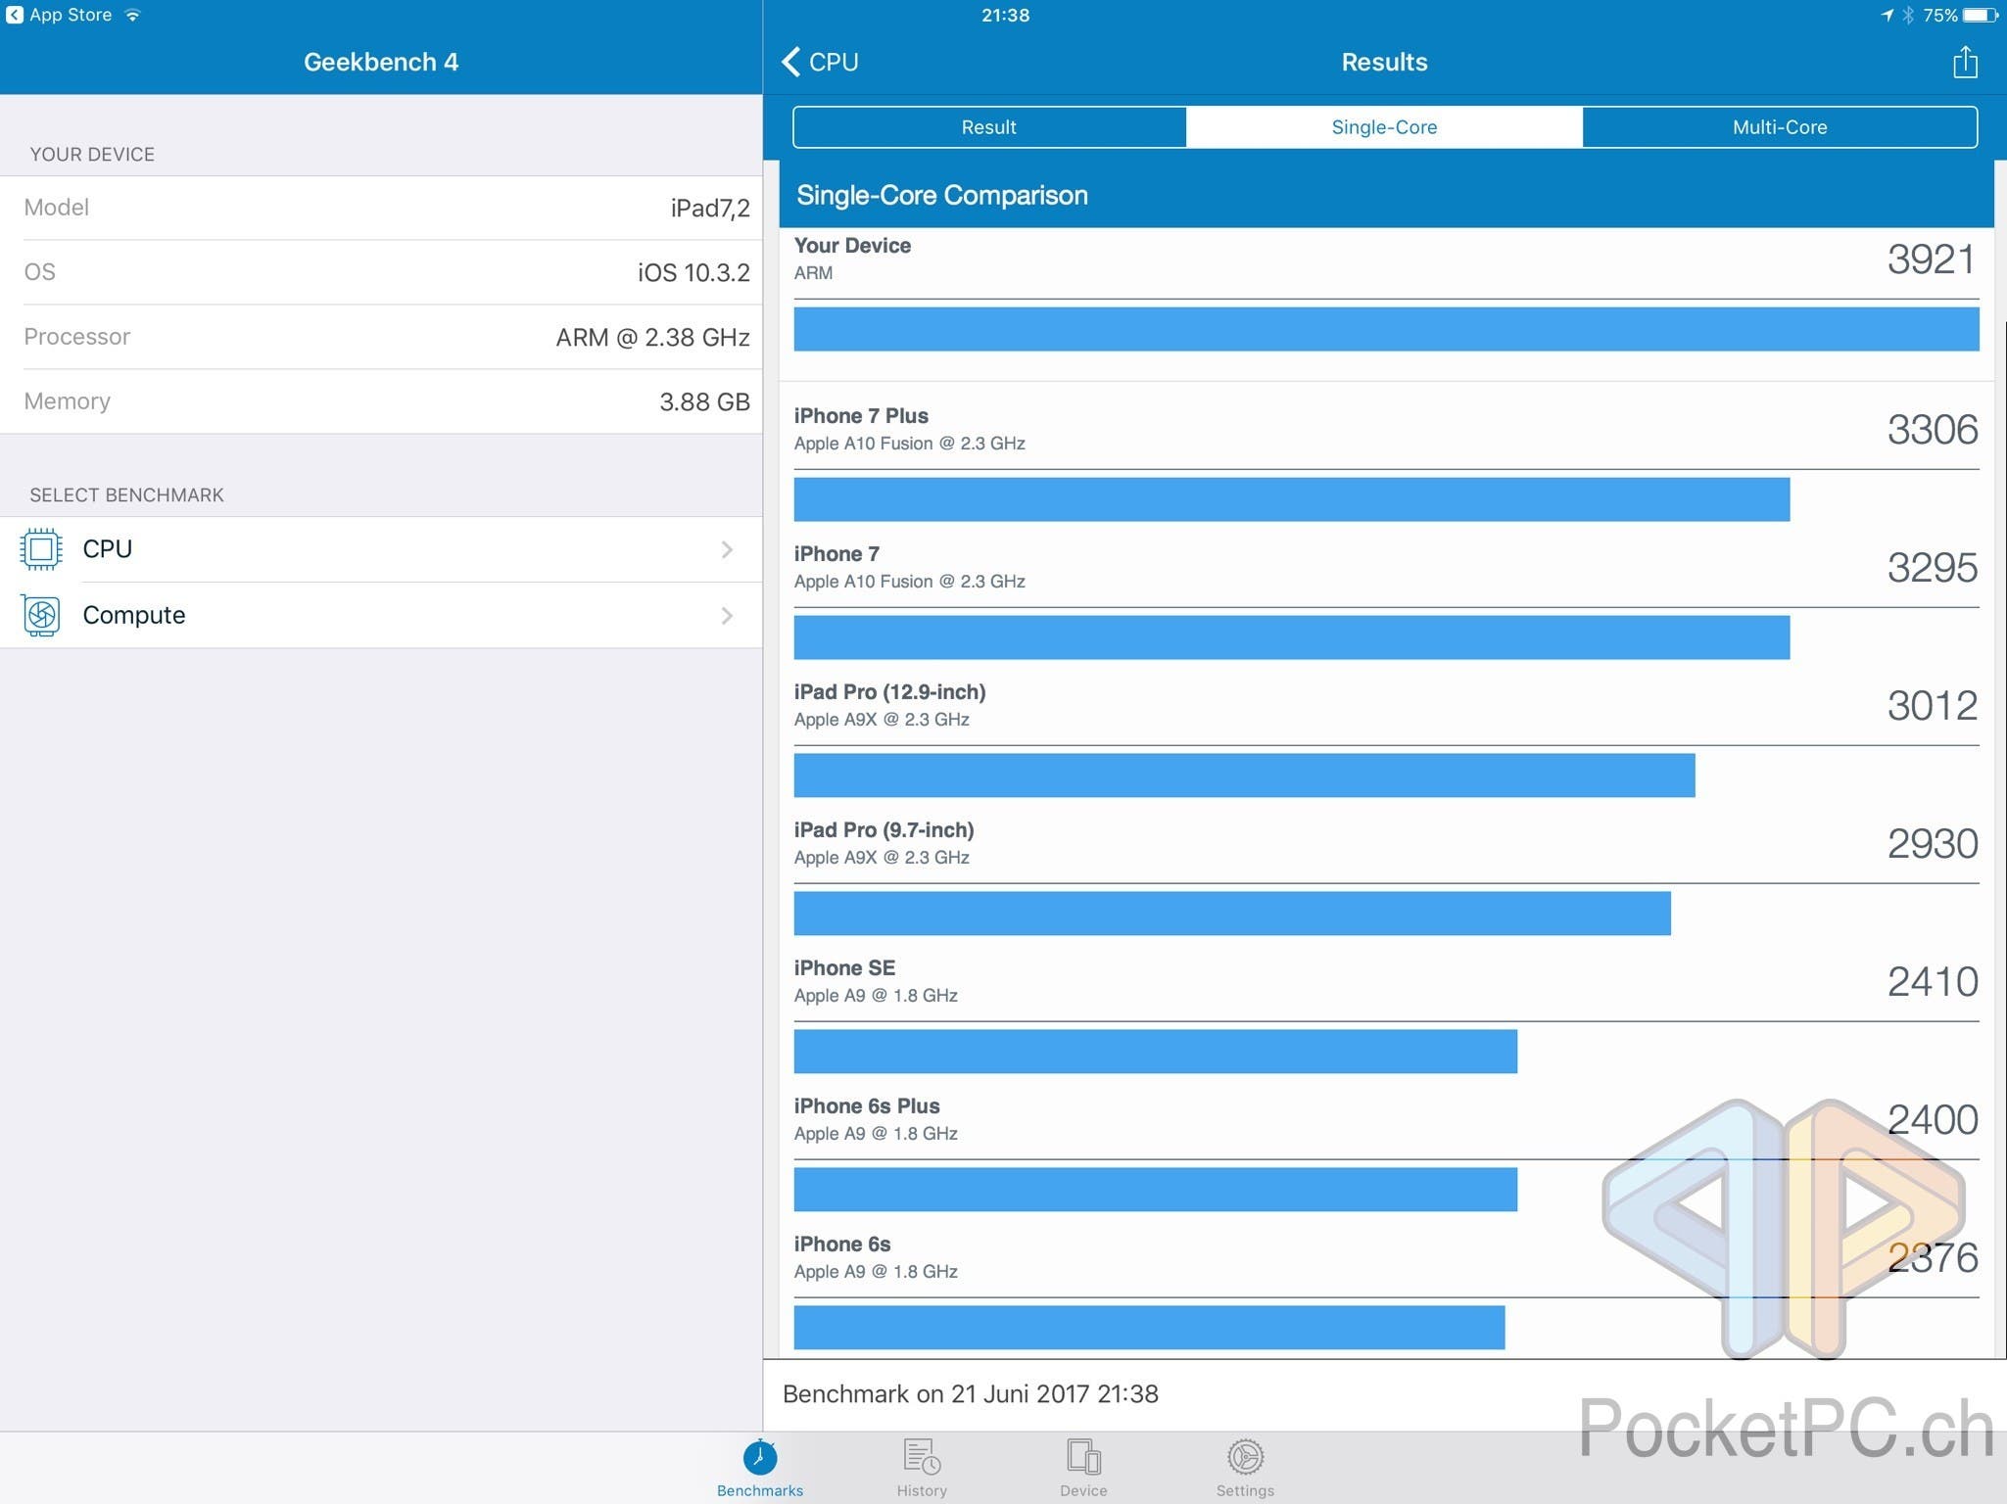This screenshot has height=1504, width=2007.
Task: Tap the Wi-Fi status icon
Action: click(x=132, y=15)
